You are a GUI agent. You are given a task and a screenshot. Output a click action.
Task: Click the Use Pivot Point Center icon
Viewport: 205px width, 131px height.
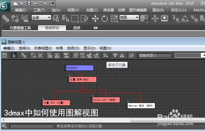(144, 18)
